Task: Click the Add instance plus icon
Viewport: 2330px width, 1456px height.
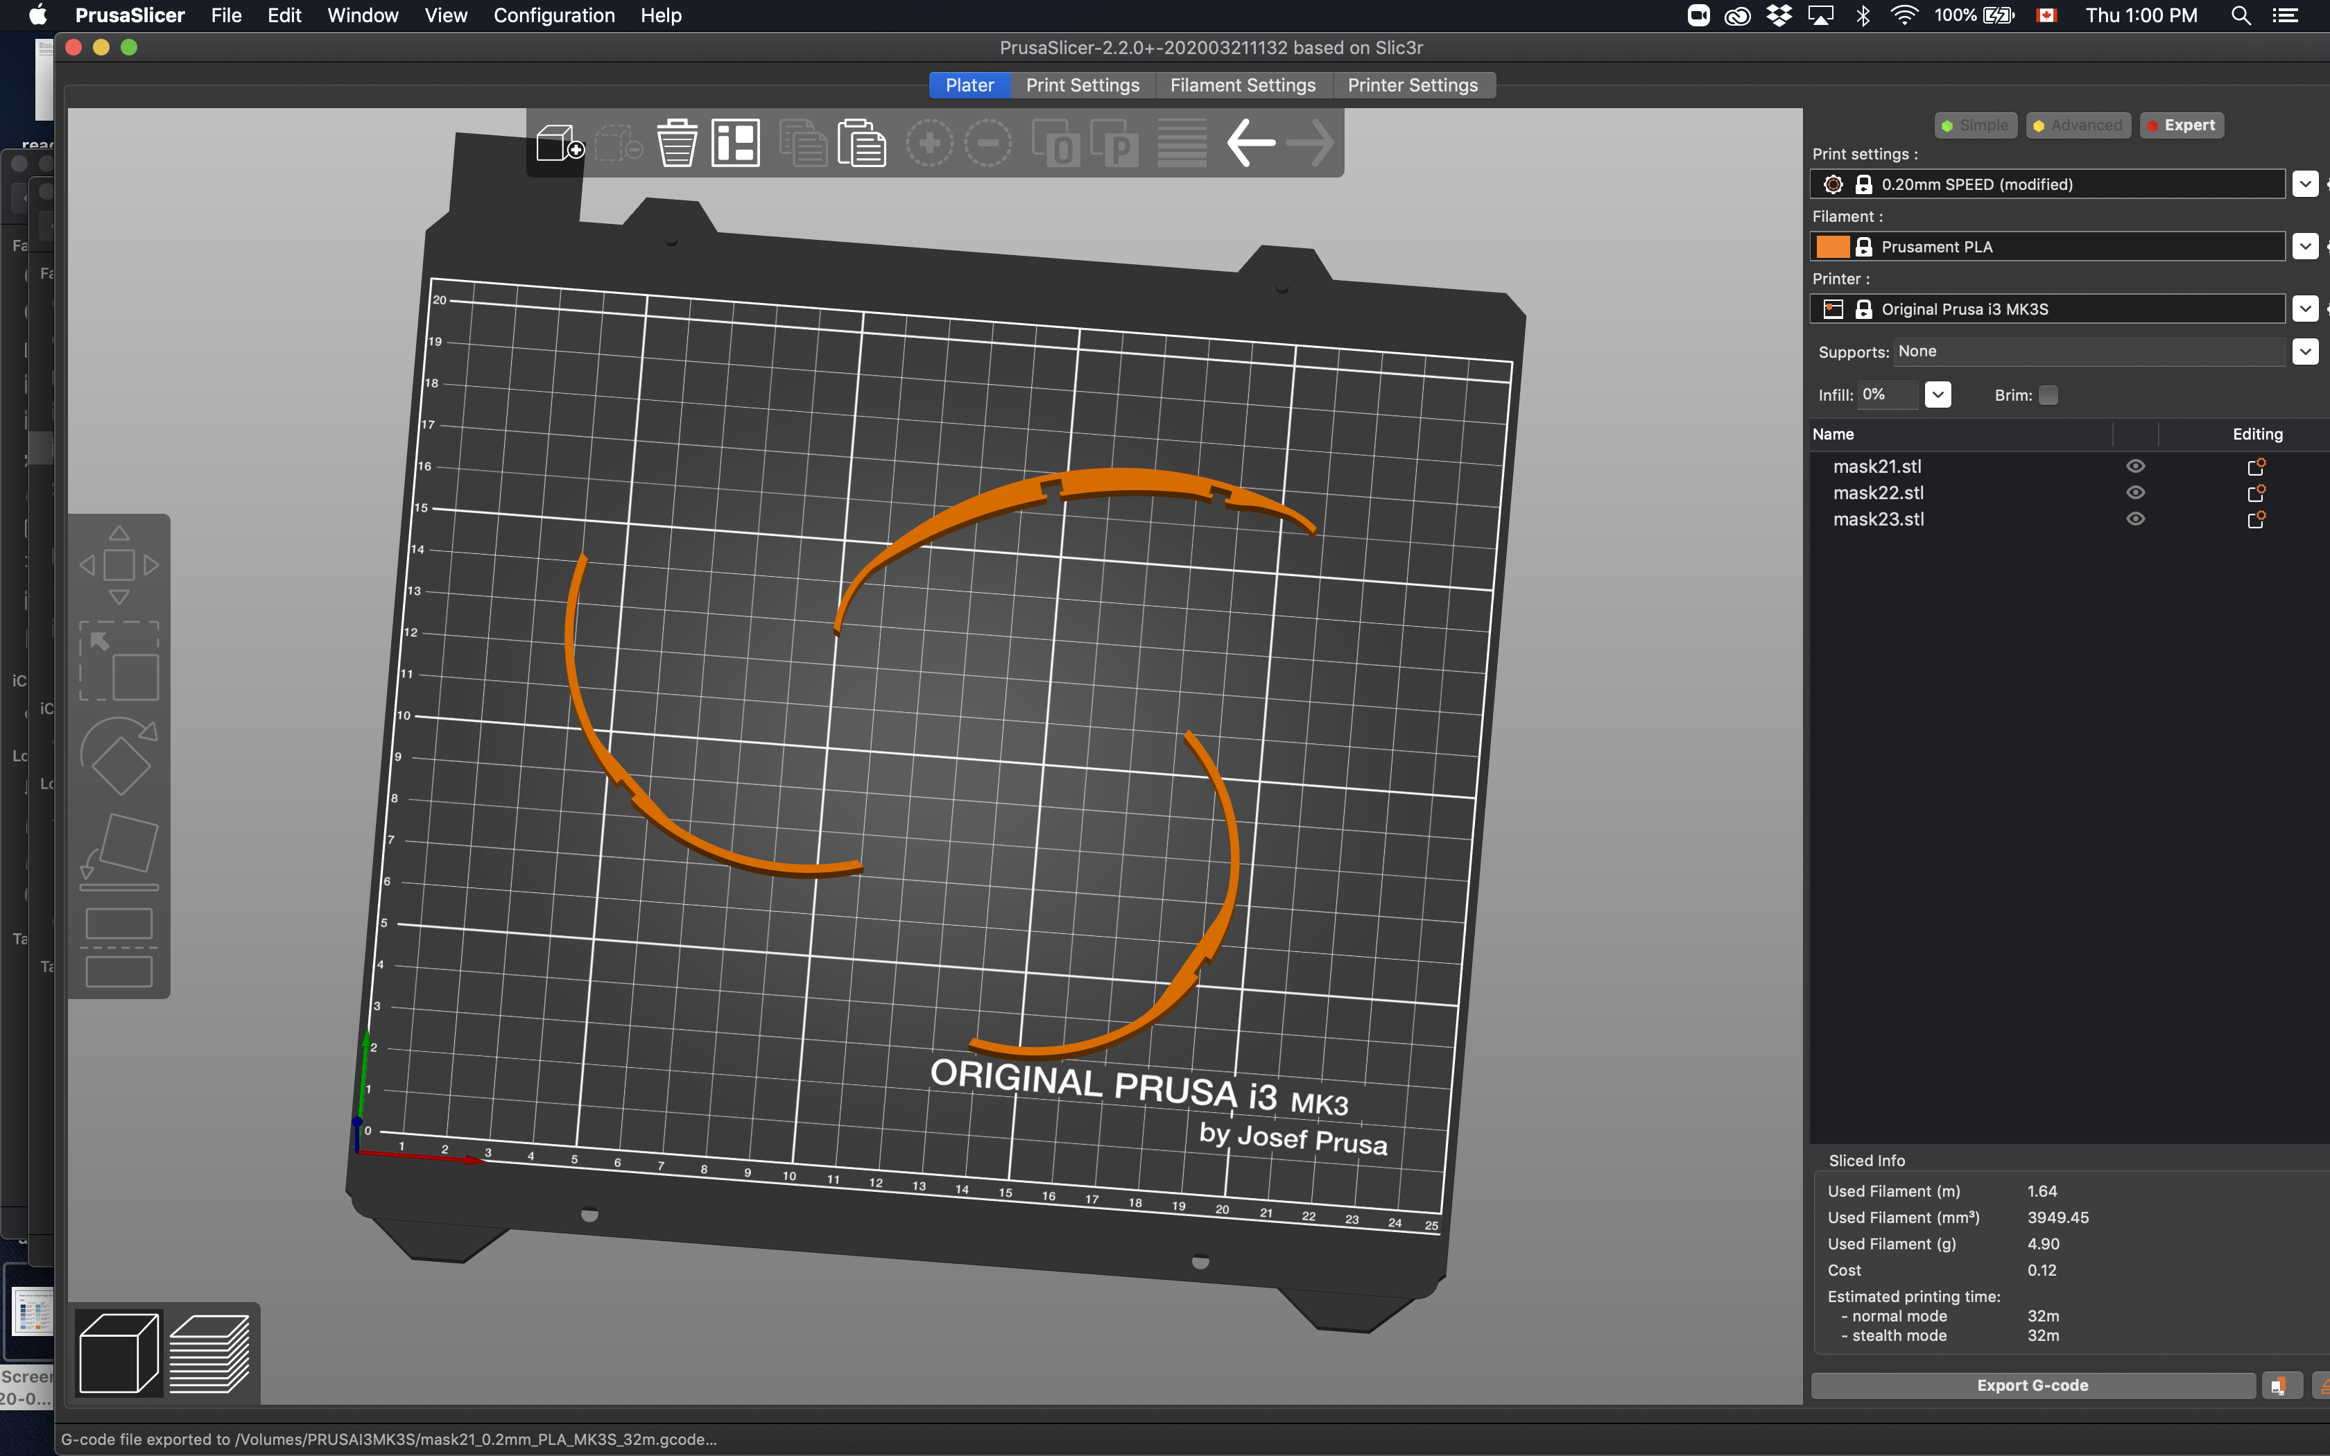Action: pyautogui.click(x=929, y=144)
